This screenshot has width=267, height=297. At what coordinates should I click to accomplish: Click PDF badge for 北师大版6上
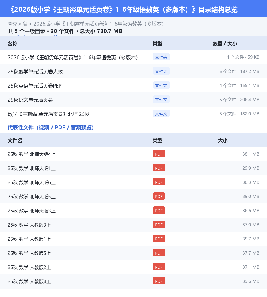point(159,182)
